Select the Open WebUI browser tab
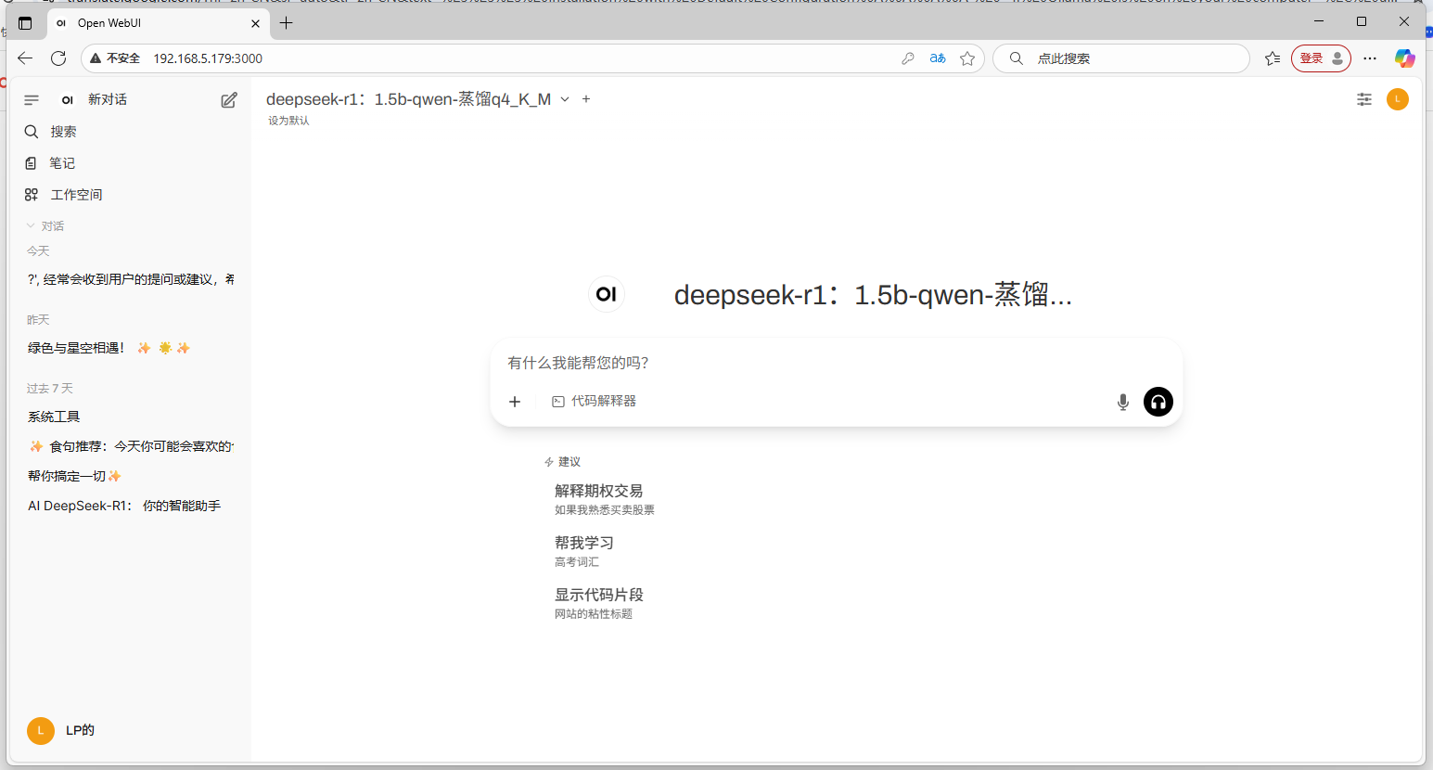This screenshot has width=1433, height=770. pyautogui.click(x=148, y=22)
